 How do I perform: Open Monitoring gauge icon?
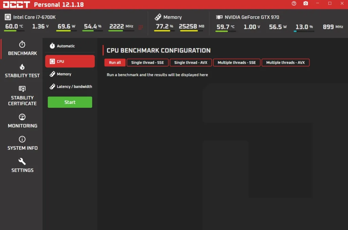[22, 117]
